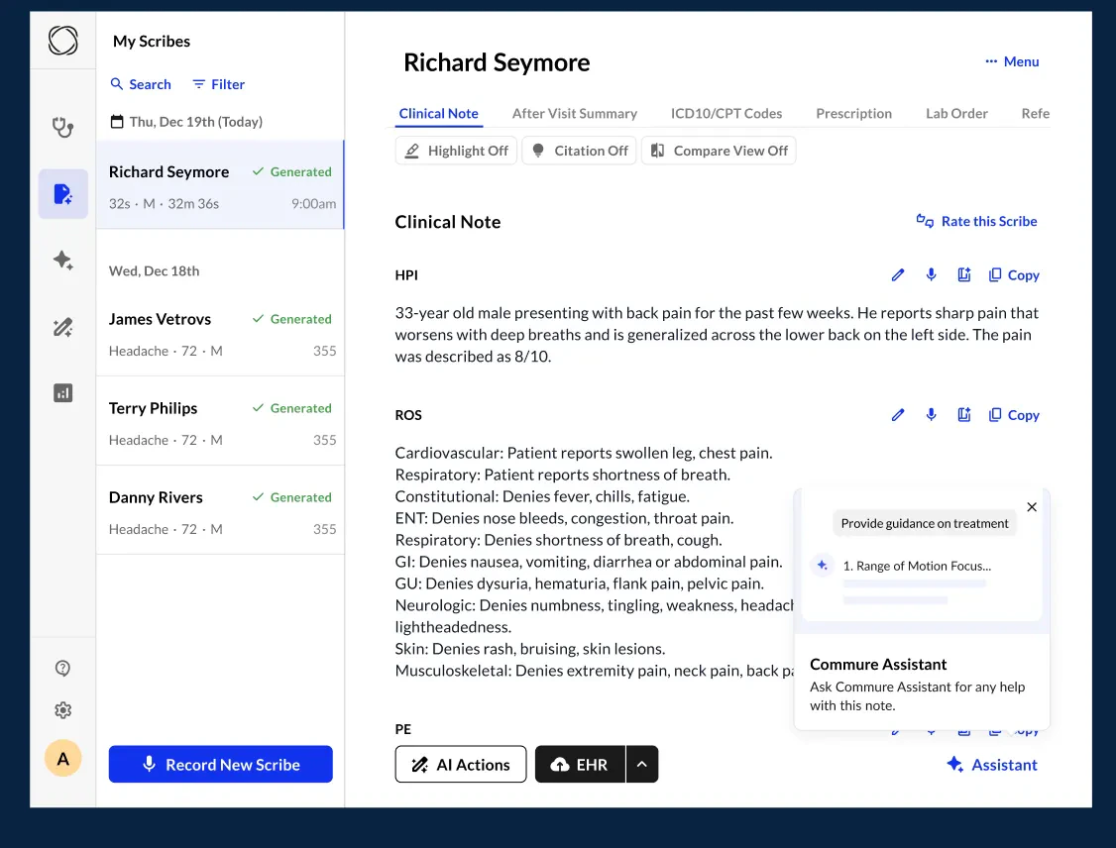Screen dimensions: 1116x848
Task: Toggle Citation Off button
Action: [x=580, y=151]
